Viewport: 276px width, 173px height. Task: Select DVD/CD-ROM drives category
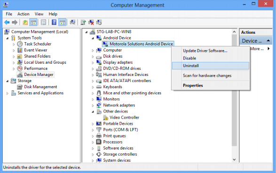pyautogui.click(x=122, y=68)
